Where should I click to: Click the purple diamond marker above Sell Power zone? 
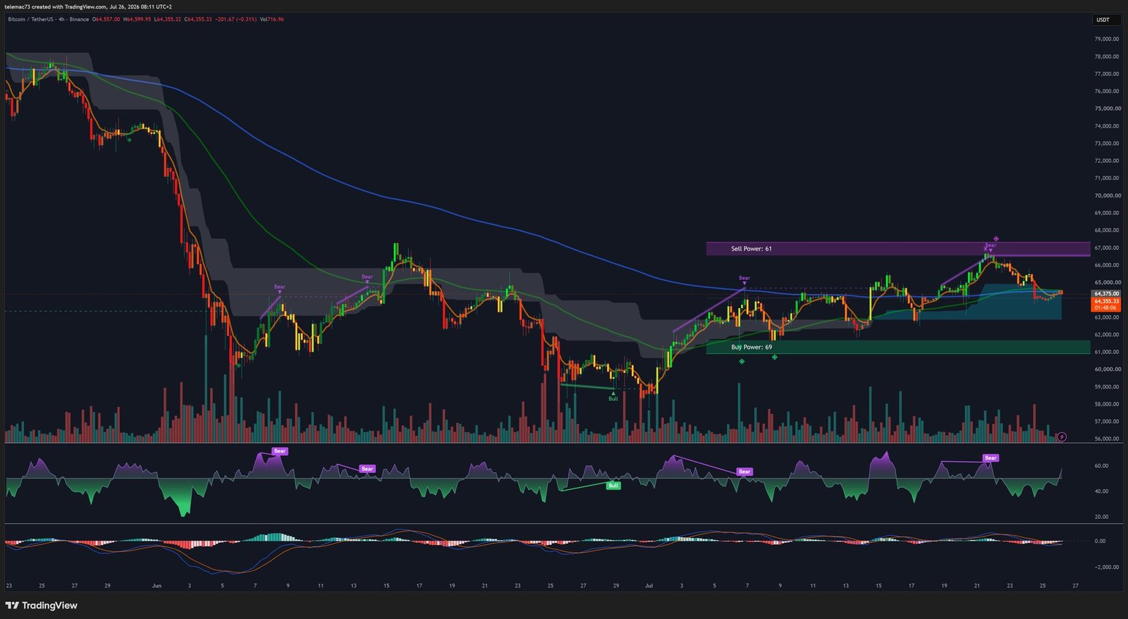click(x=996, y=239)
